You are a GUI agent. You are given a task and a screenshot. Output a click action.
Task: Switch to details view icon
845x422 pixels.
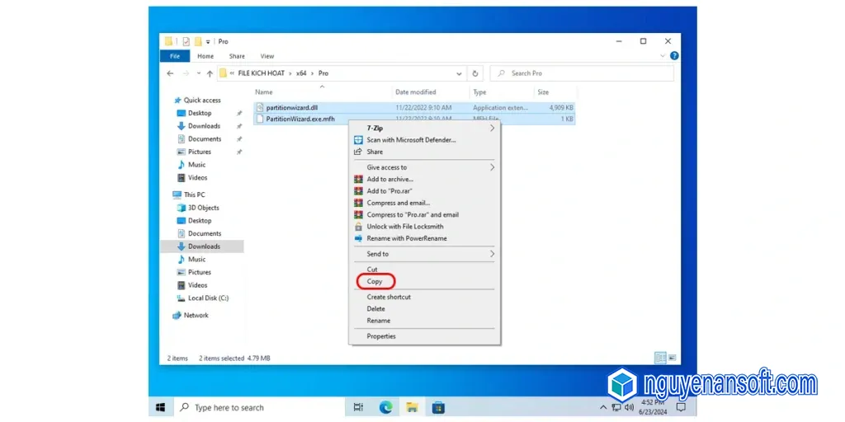[x=660, y=358]
